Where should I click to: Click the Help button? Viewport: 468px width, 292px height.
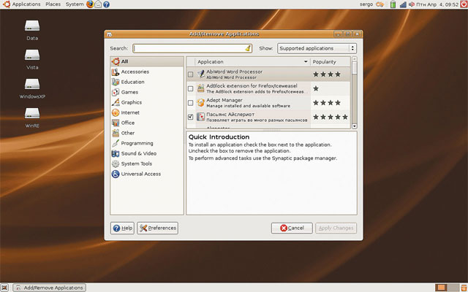coord(122,228)
